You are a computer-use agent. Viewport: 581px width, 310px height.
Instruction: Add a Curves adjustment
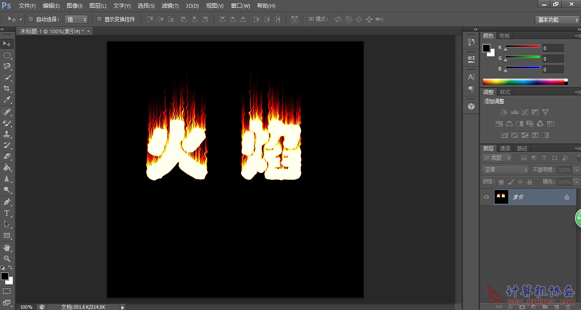525,112
